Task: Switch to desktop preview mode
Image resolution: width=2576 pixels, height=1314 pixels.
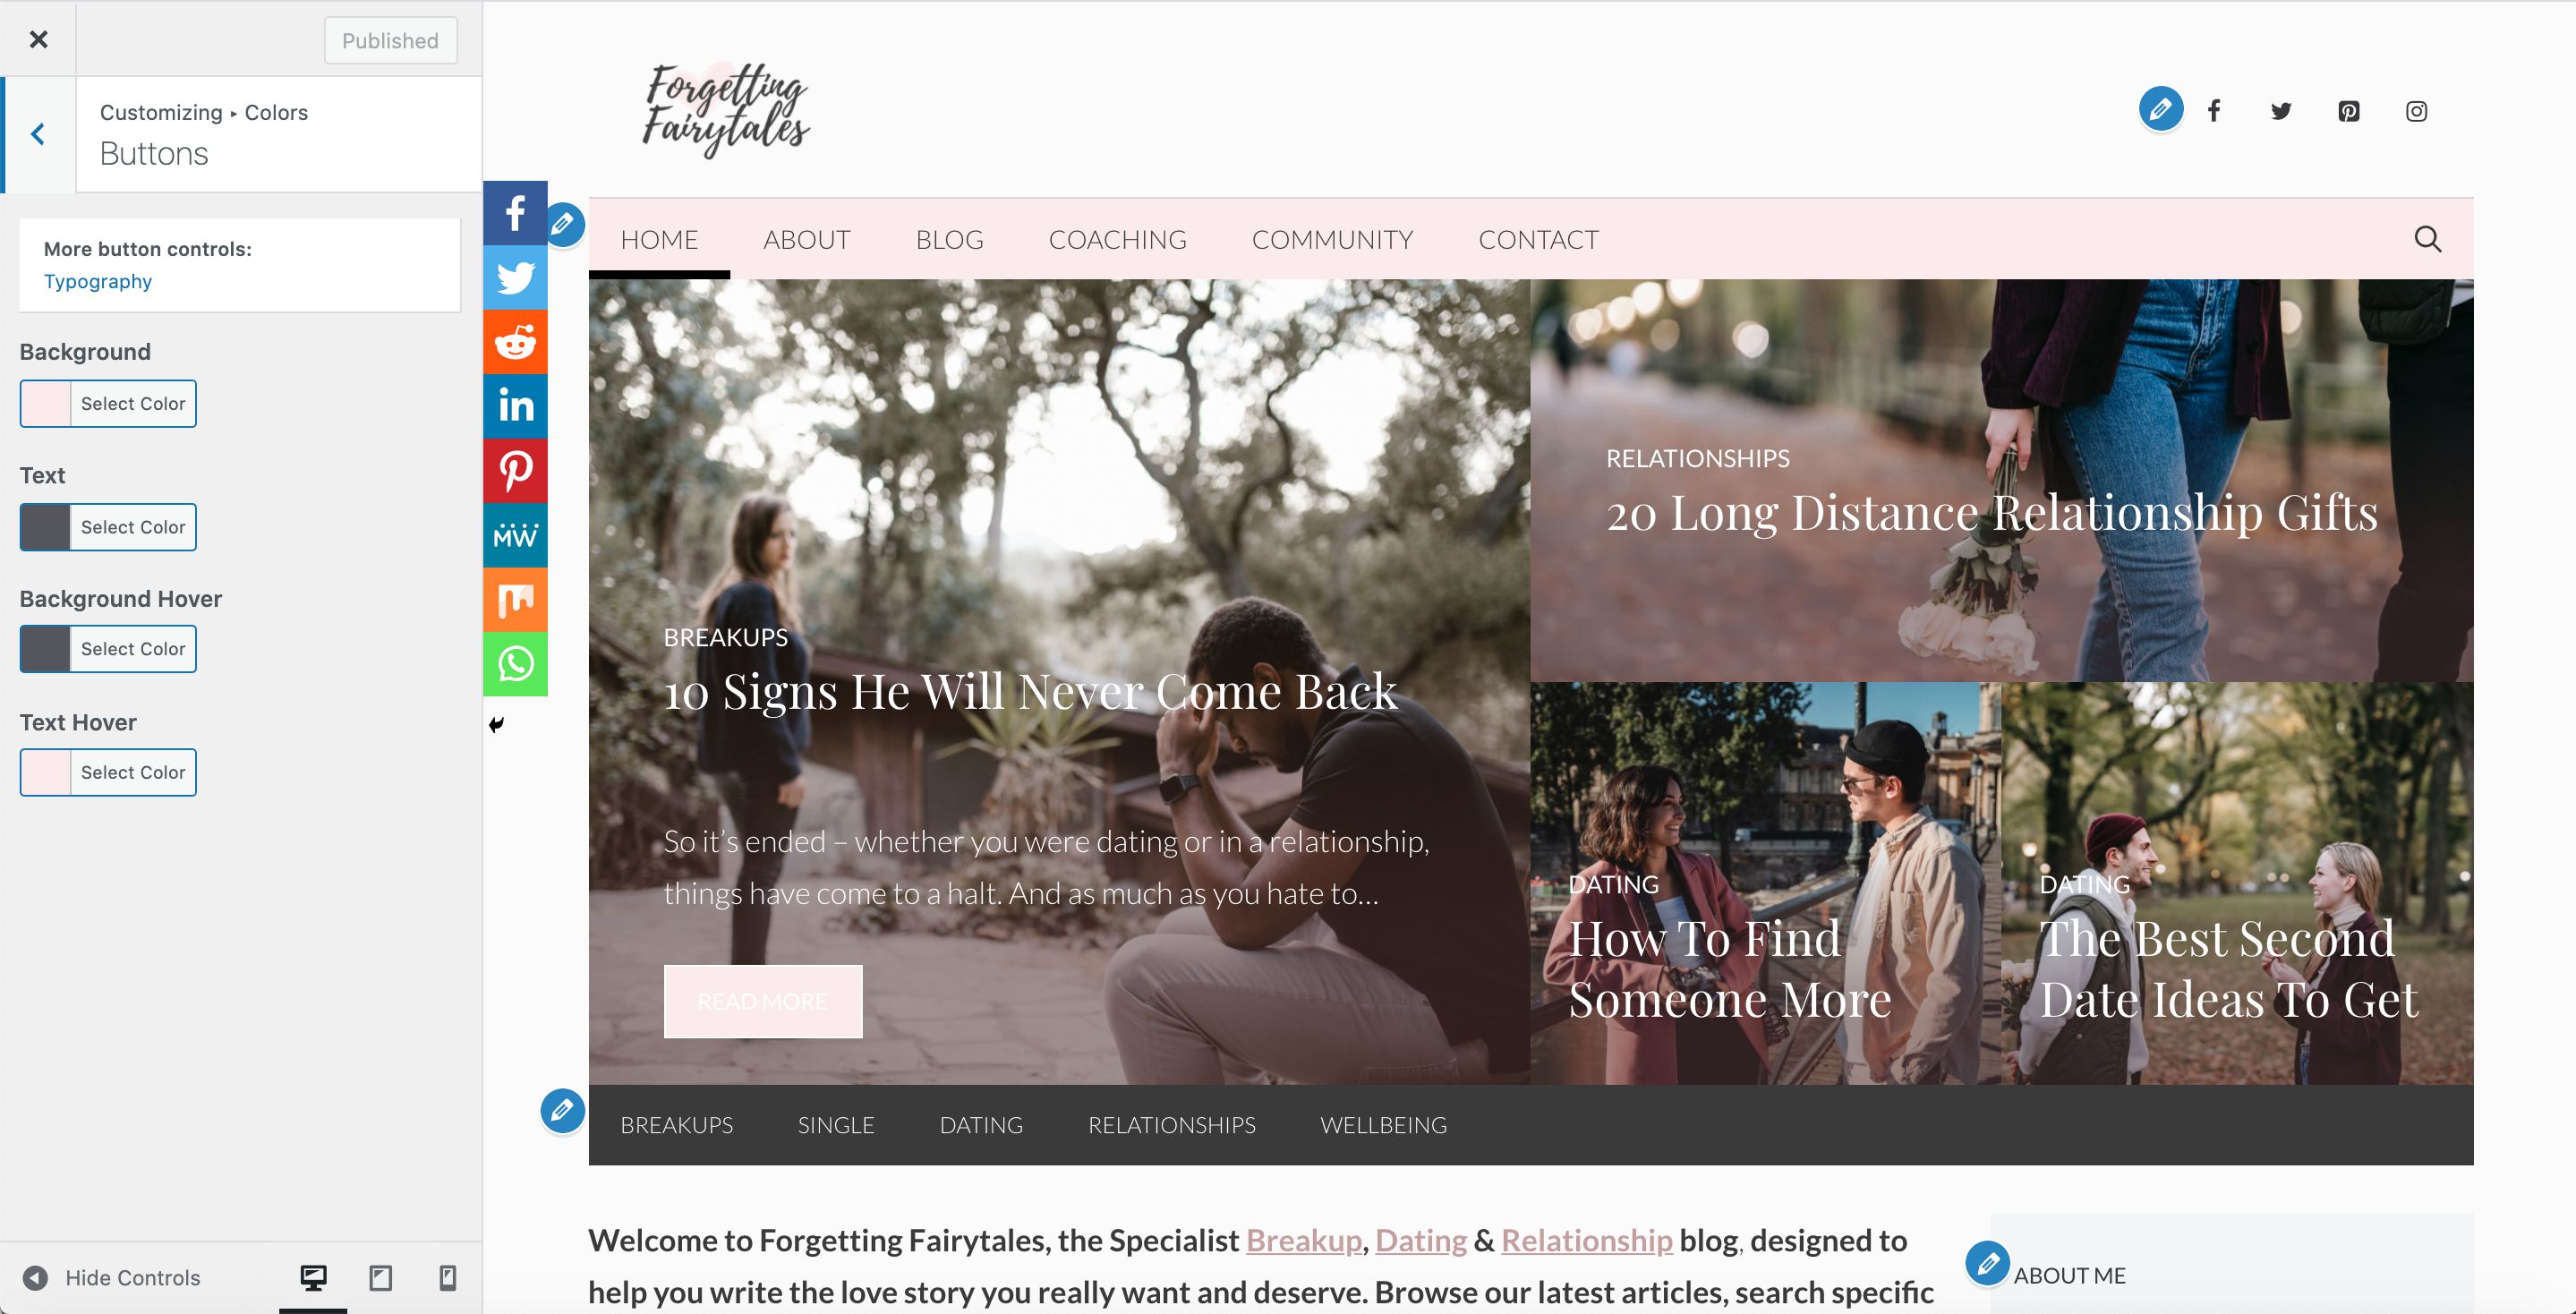Action: point(313,1277)
